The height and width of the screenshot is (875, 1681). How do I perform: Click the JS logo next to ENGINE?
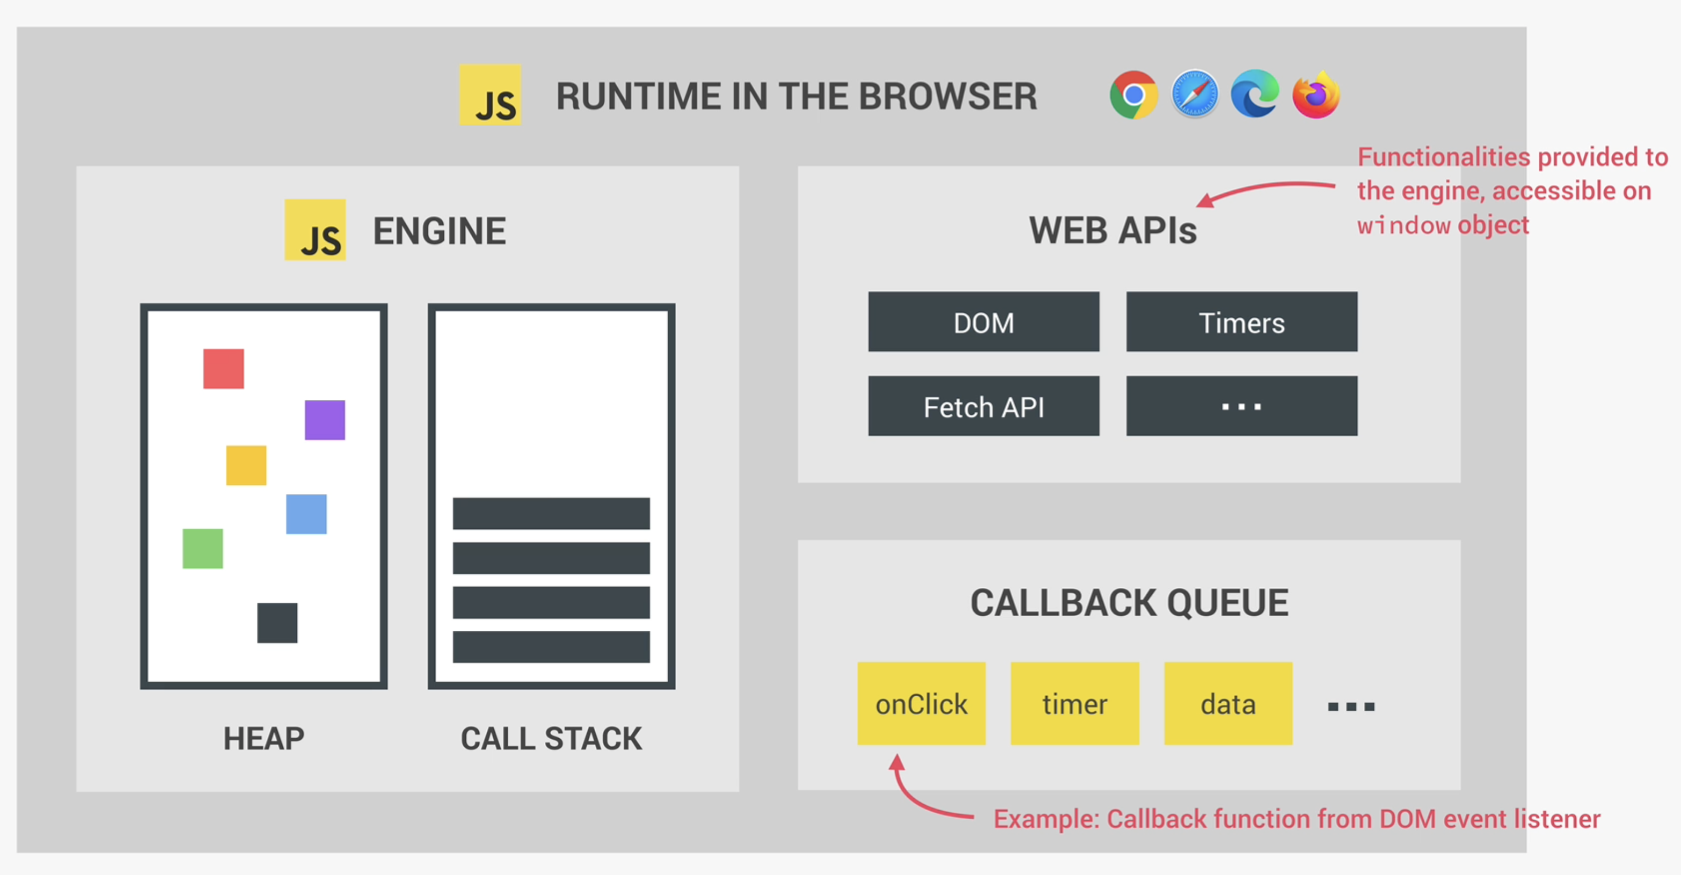(x=315, y=230)
